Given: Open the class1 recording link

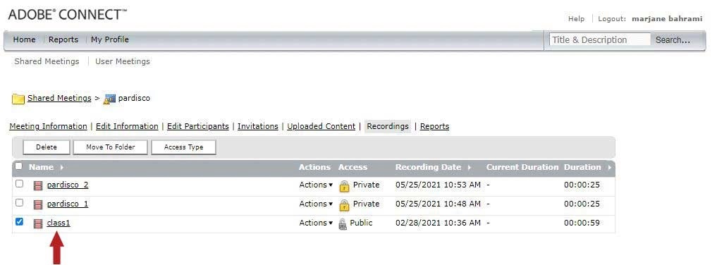Looking at the screenshot, I should [x=59, y=223].
